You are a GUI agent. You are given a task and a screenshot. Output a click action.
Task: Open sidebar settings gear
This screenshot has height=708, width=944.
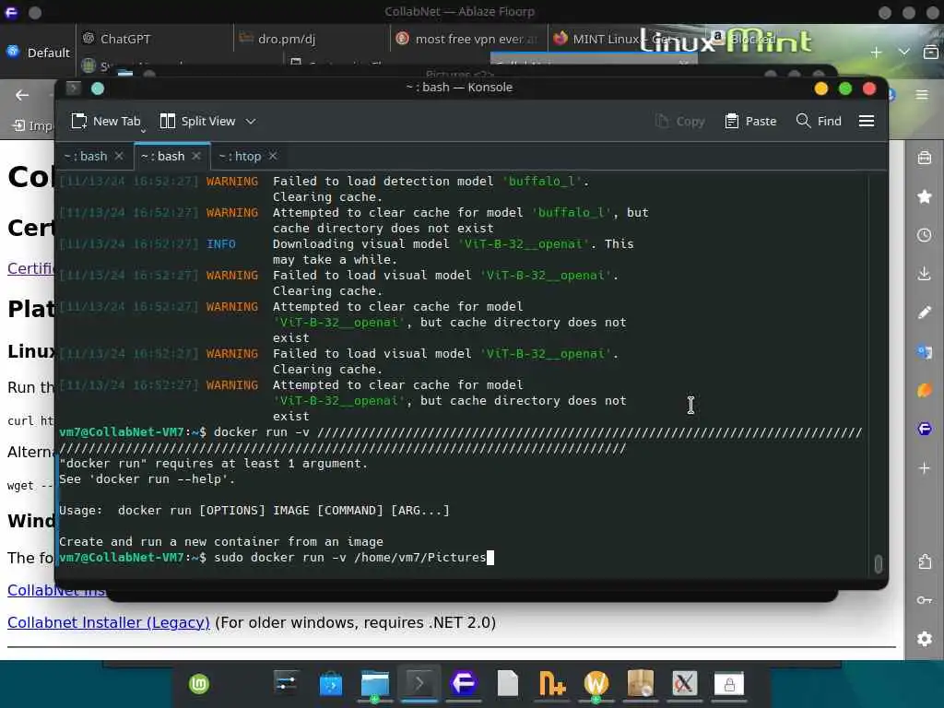924,639
